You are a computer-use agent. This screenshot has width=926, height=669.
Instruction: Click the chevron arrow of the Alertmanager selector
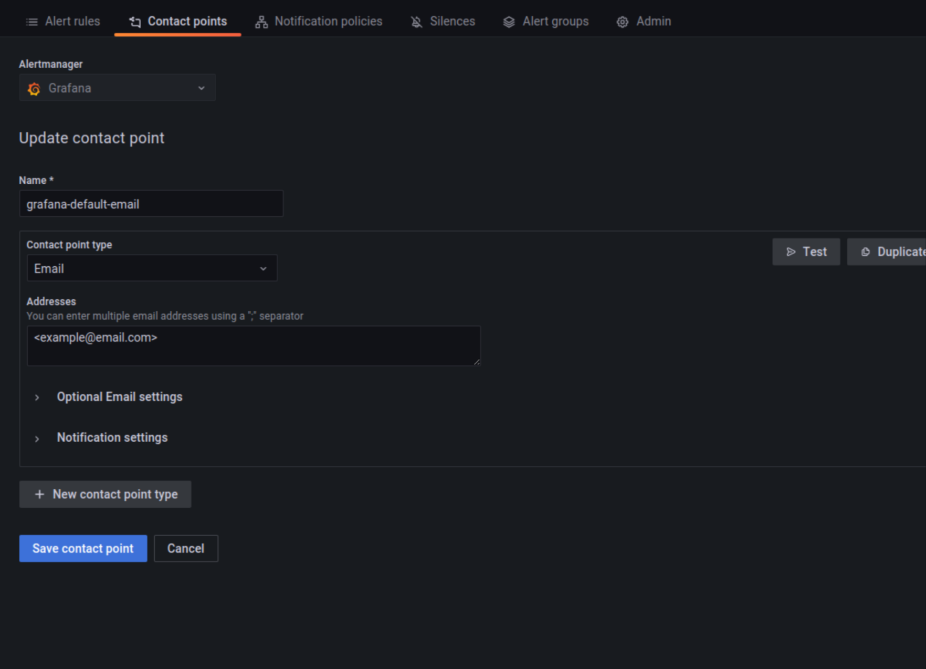click(202, 88)
